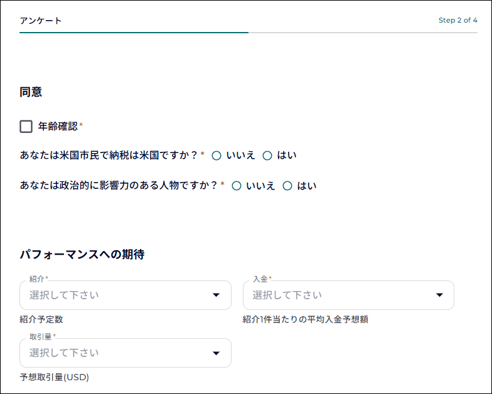
Task: Click the arrow icon in 紹介 dropdown
Action: tap(216, 295)
